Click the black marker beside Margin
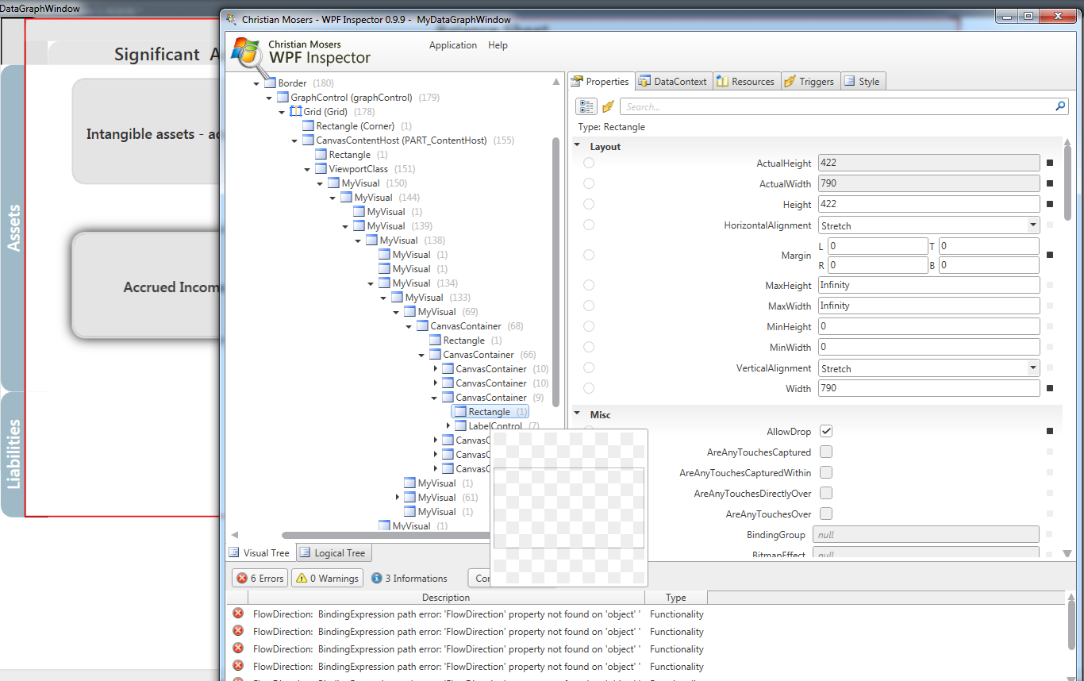The height and width of the screenshot is (681, 1084). click(1050, 255)
